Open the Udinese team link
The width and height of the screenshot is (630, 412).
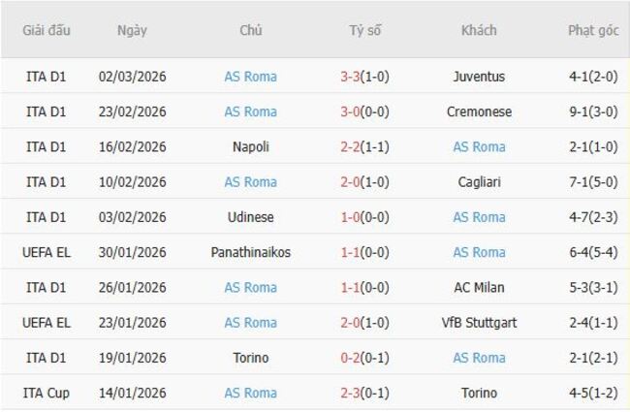pos(251,217)
